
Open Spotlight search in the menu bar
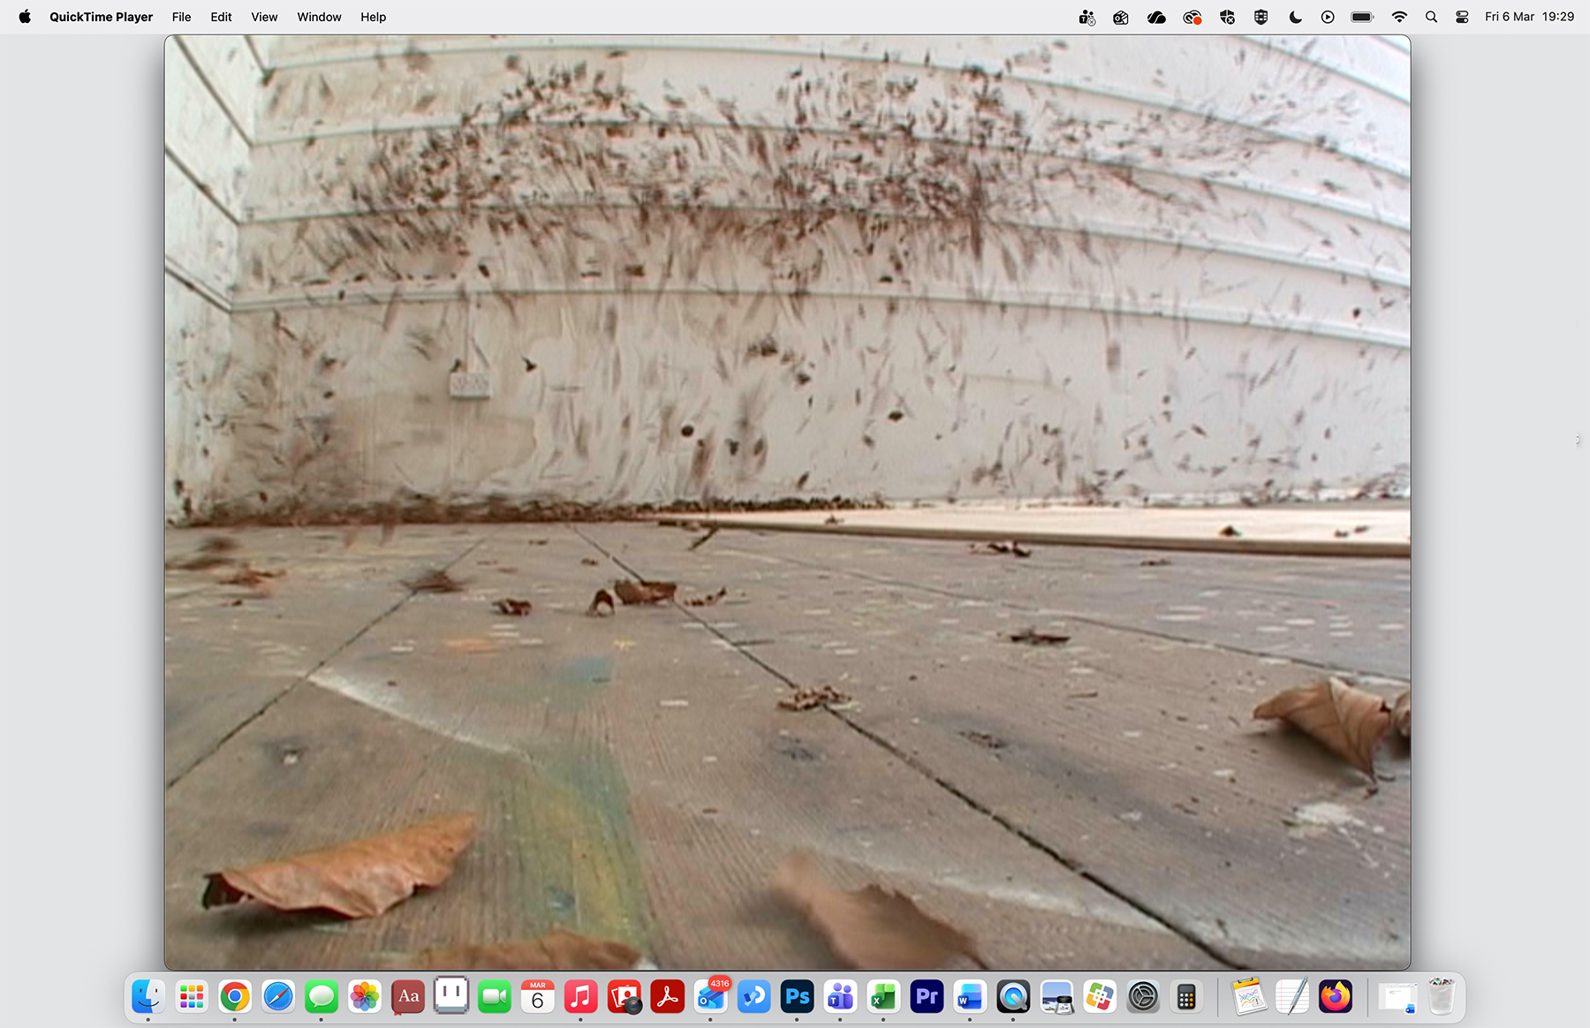[1431, 17]
